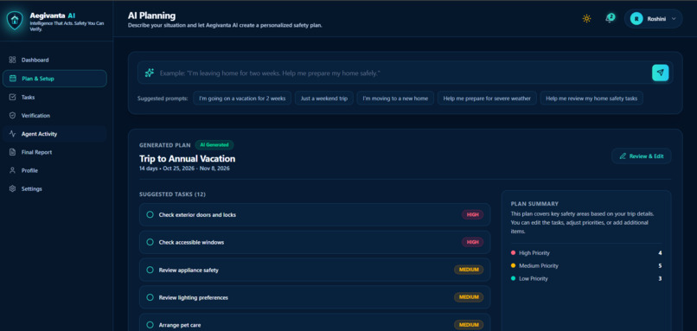Click the teal Low Priority dot
Viewport: 697px width, 331px height.
coord(513,278)
